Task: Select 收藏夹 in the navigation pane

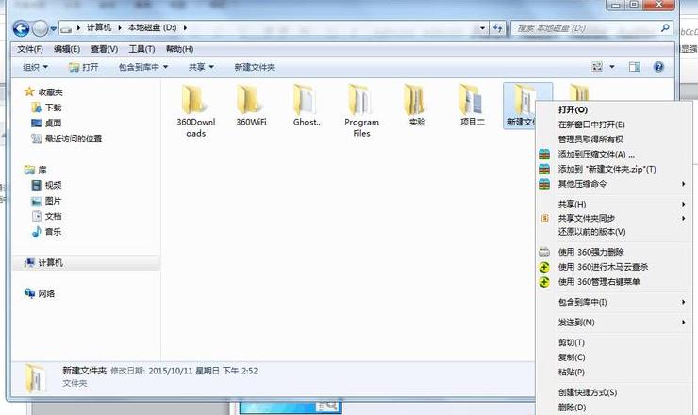Action: click(43, 92)
